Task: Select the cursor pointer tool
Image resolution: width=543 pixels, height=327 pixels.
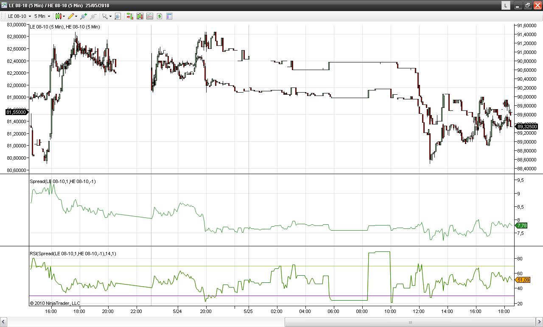Action: [105, 16]
